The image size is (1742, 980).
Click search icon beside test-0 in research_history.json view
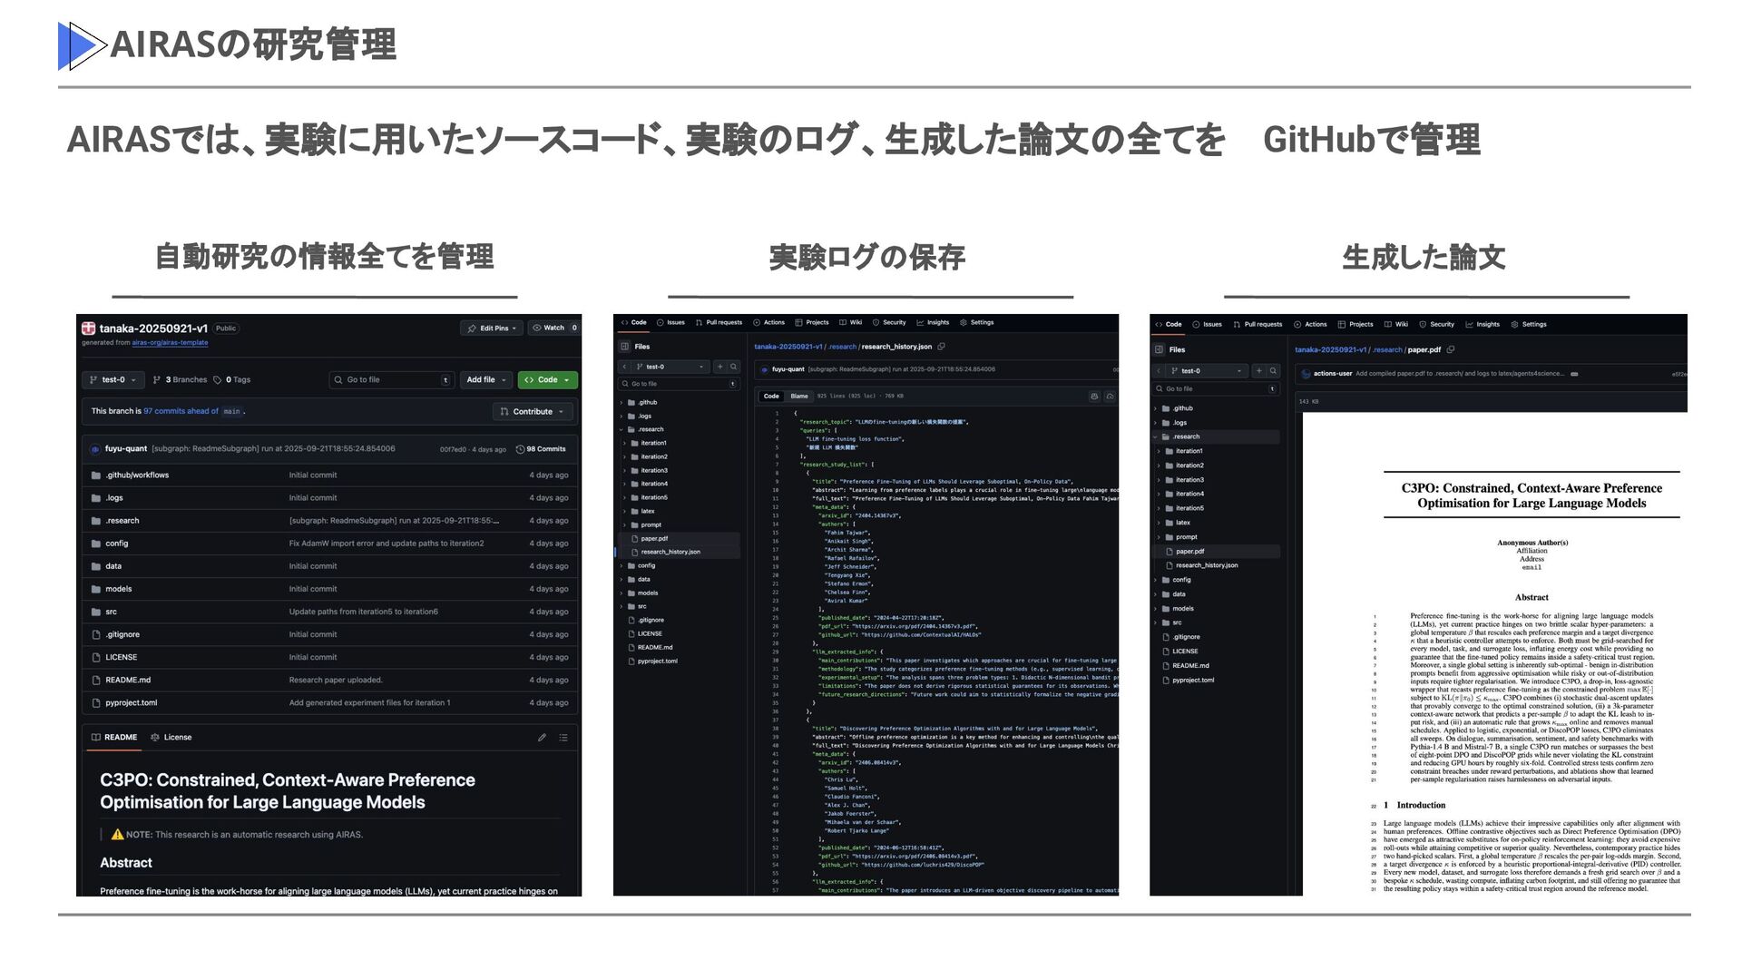pos(734,367)
